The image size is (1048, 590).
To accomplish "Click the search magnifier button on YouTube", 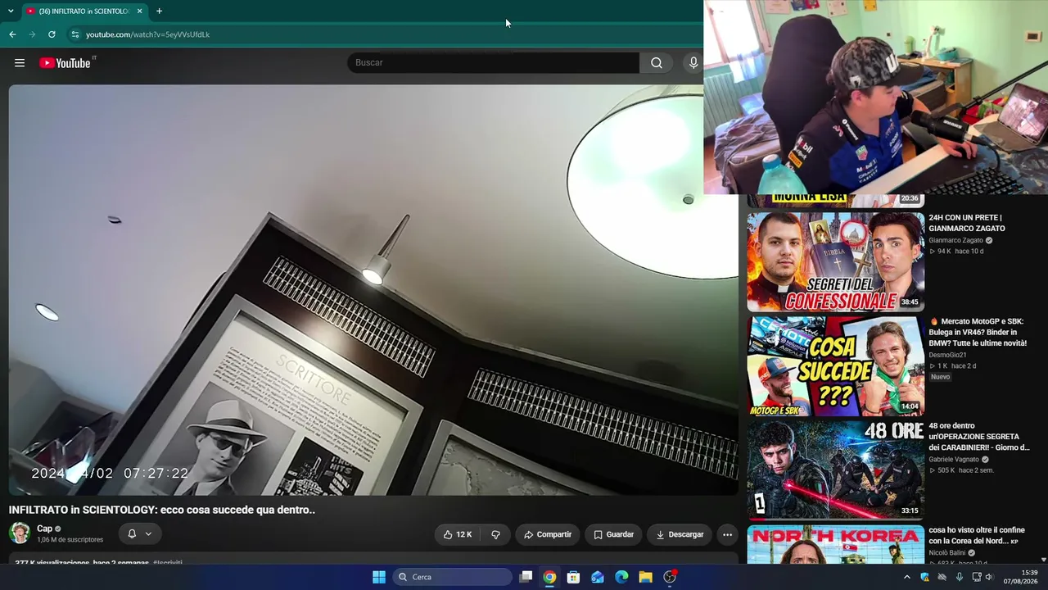I will pyautogui.click(x=657, y=63).
